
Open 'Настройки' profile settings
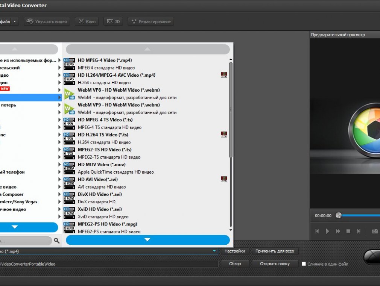tap(235, 251)
